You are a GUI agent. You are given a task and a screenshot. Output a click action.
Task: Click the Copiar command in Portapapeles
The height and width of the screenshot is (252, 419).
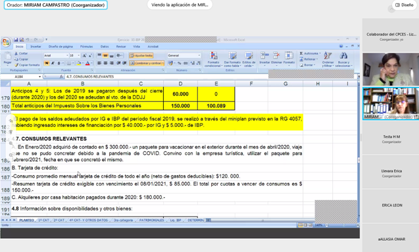(21, 59)
